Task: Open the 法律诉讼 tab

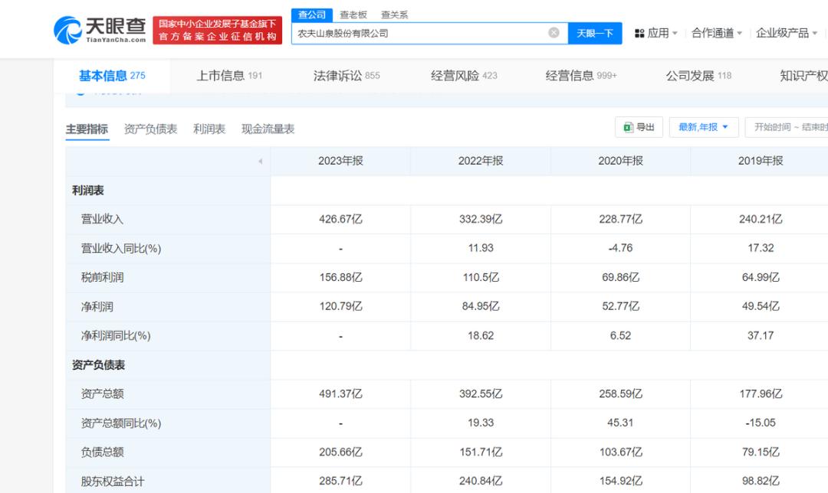Action: pyautogui.click(x=347, y=76)
